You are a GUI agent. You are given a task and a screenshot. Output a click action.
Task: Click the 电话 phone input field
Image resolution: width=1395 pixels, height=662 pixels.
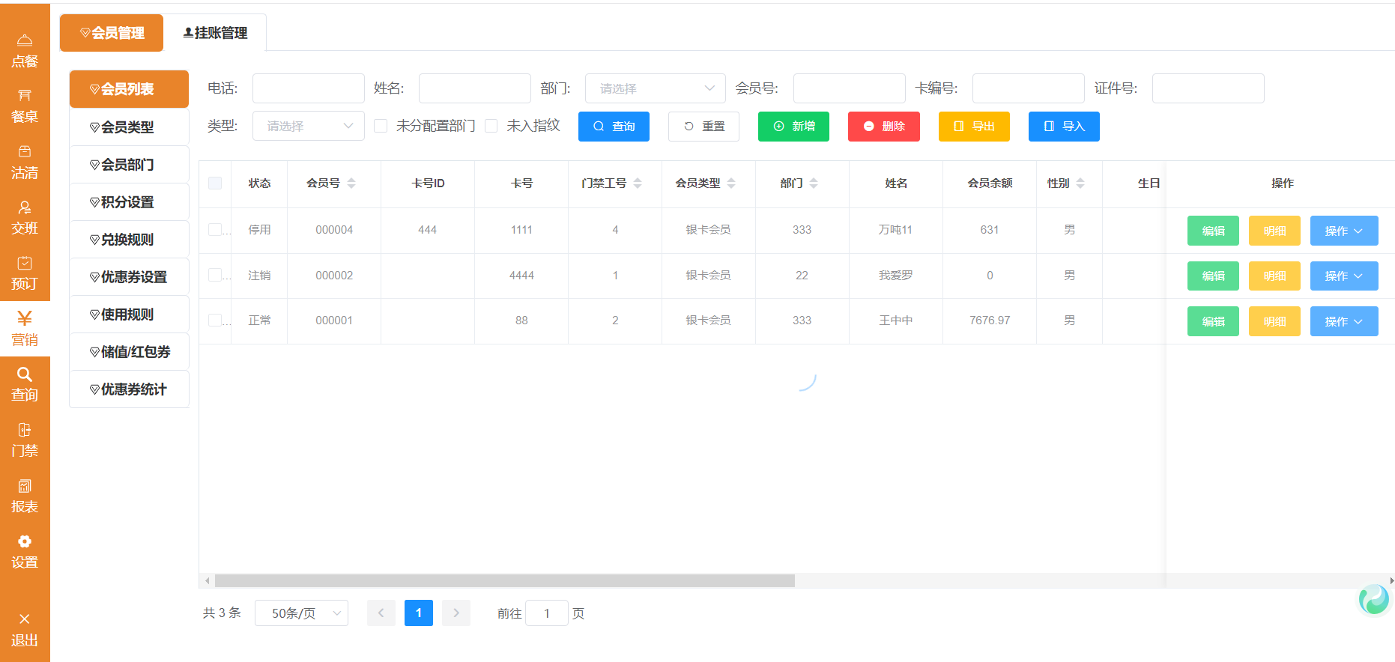click(x=308, y=88)
